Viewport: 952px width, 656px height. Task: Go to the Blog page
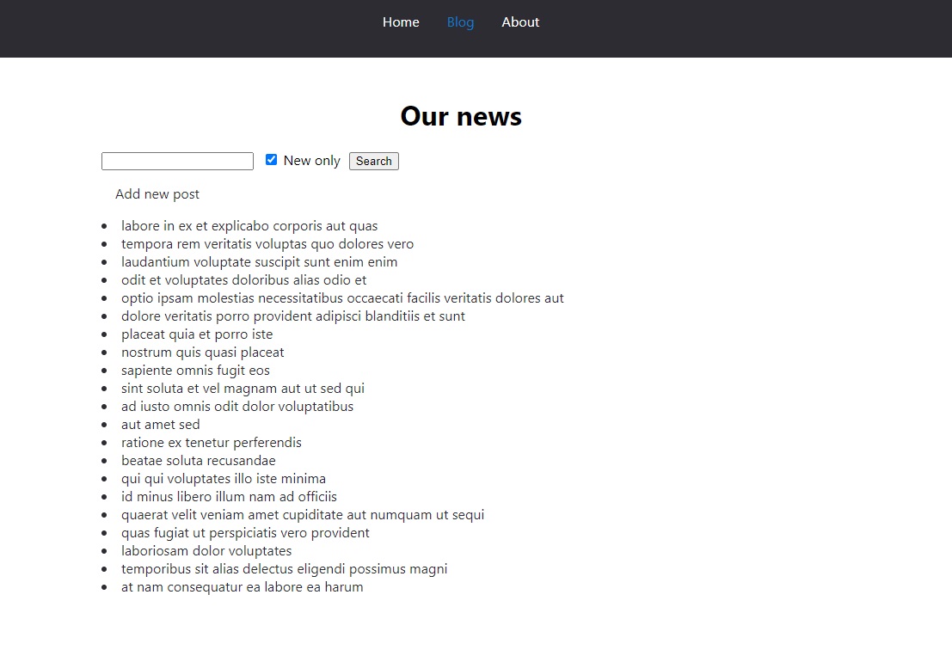(460, 22)
